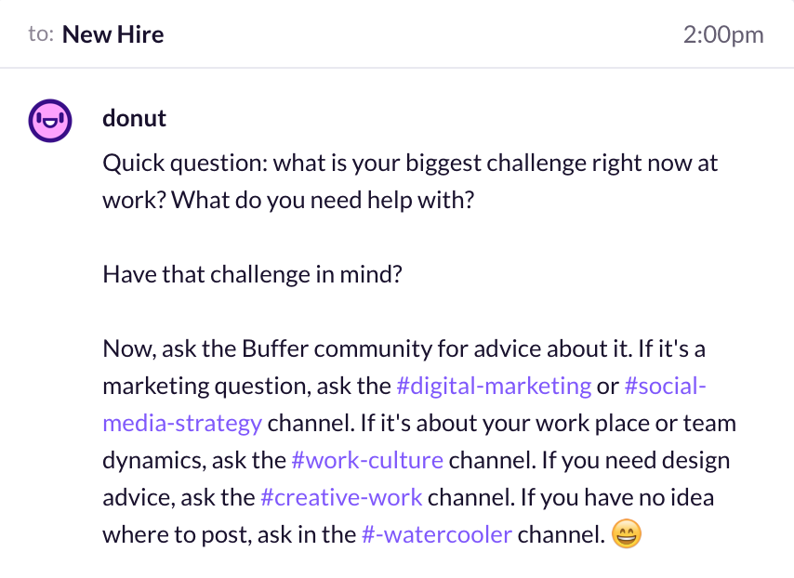Click the 2:00pm timestamp

tap(723, 35)
